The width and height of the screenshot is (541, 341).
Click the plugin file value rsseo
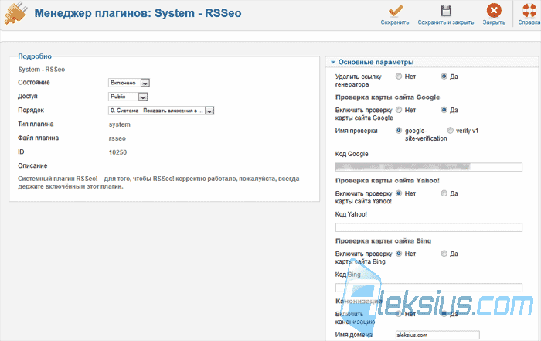click(117, 138)
